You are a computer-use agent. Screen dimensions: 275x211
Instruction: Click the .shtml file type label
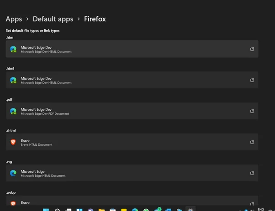[x=11, y=130]
